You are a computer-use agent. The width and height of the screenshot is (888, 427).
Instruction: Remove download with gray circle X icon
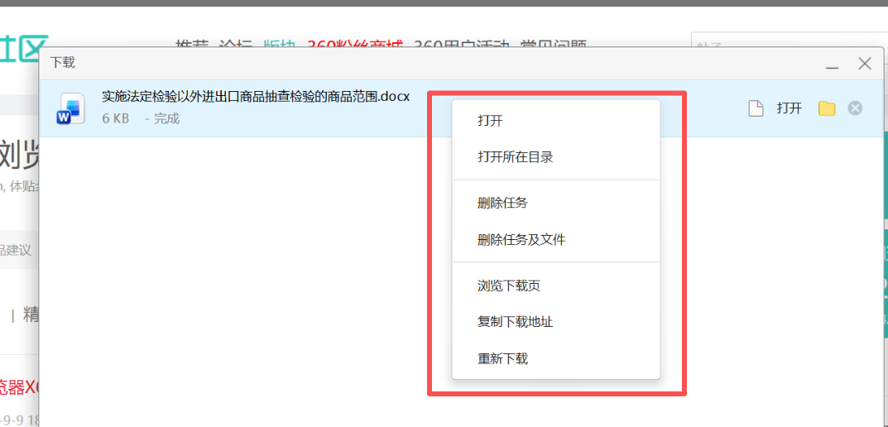click(x=855, y=108)
